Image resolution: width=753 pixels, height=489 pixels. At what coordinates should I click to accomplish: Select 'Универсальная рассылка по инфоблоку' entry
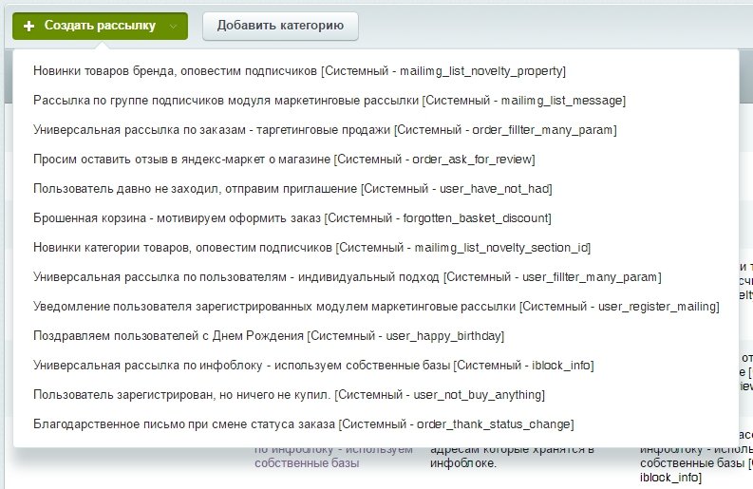tap(313, 365)
